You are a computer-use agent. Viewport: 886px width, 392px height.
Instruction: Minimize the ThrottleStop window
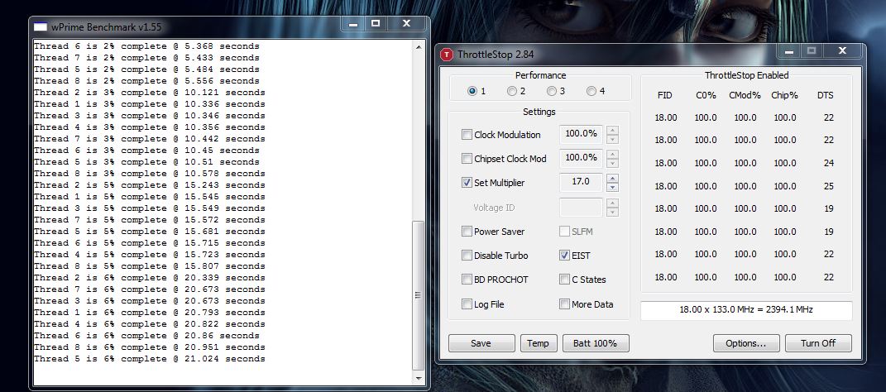tap(790, 52)
